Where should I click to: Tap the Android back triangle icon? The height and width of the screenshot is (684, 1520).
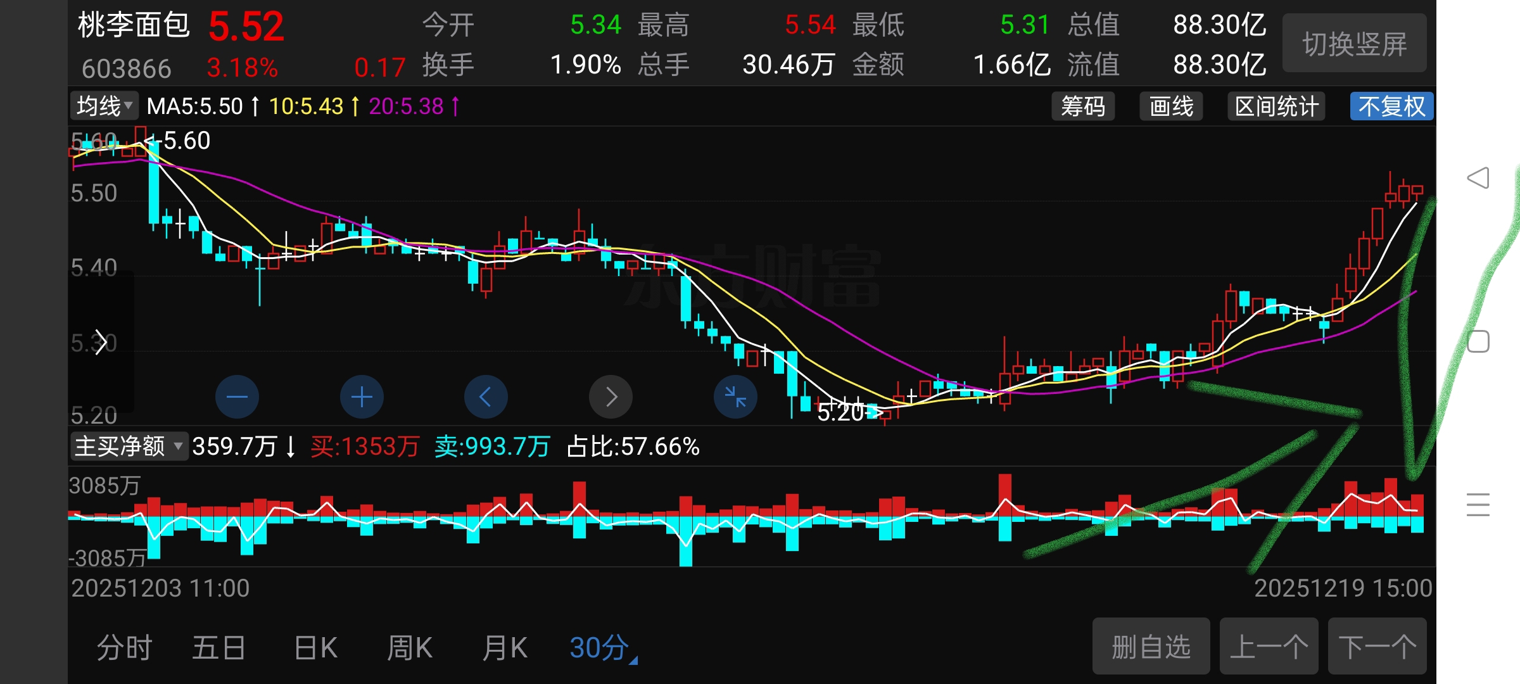1478,178
